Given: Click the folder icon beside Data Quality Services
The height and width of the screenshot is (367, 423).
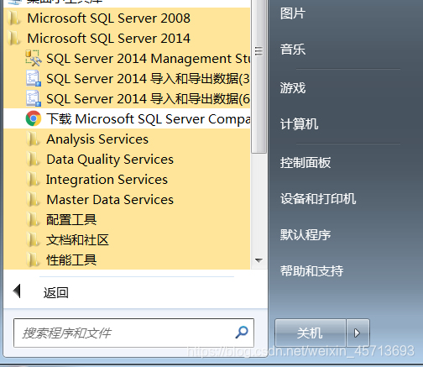Looking at the screenshot, I should tap(34, 160).
